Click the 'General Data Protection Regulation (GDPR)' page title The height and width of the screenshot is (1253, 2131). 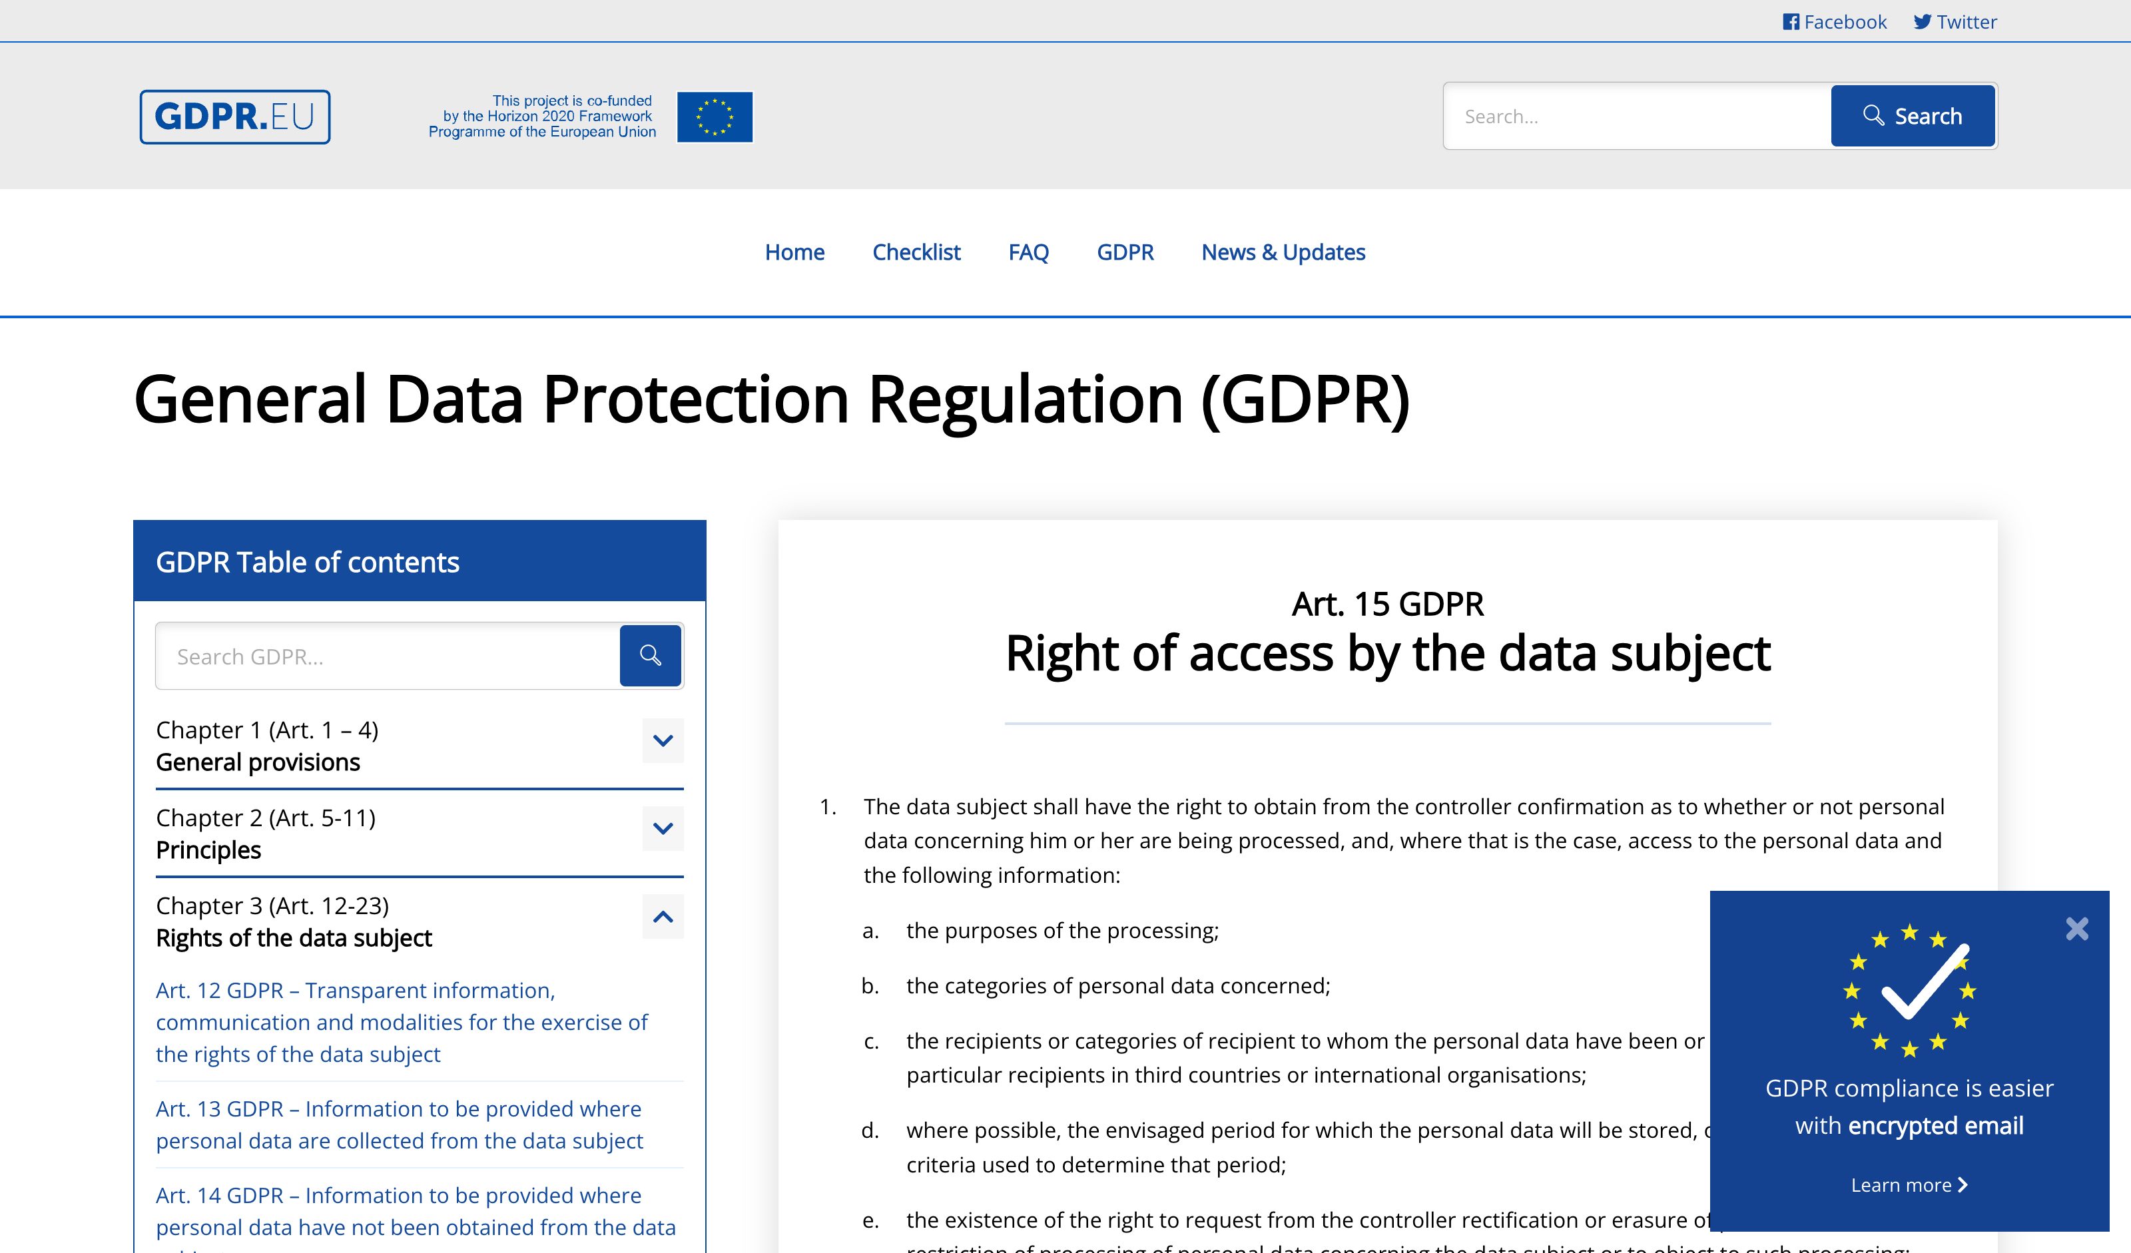tap(771, 399)
